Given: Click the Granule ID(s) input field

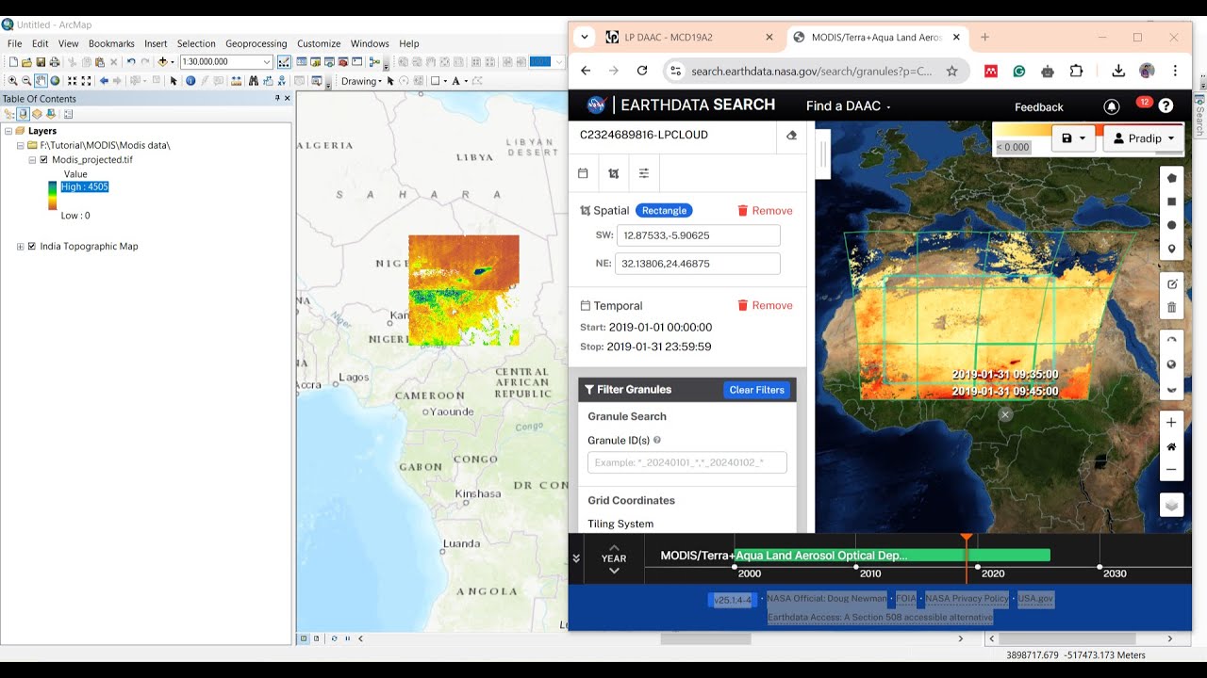Looking at the screenshot, I should (x=686, y=462).
